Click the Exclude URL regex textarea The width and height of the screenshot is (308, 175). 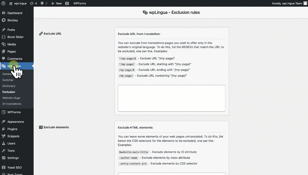tap(171, 98)
